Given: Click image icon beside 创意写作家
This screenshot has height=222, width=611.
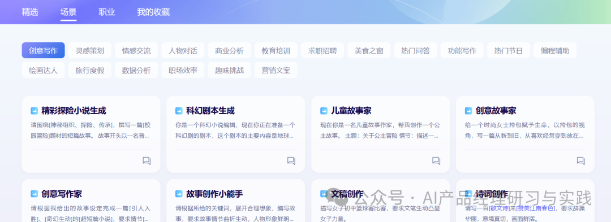Looking at the screenshot, I should 35,194.
